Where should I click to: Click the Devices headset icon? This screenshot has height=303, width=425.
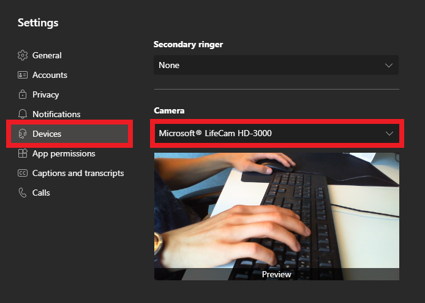(x=23, y=134)
